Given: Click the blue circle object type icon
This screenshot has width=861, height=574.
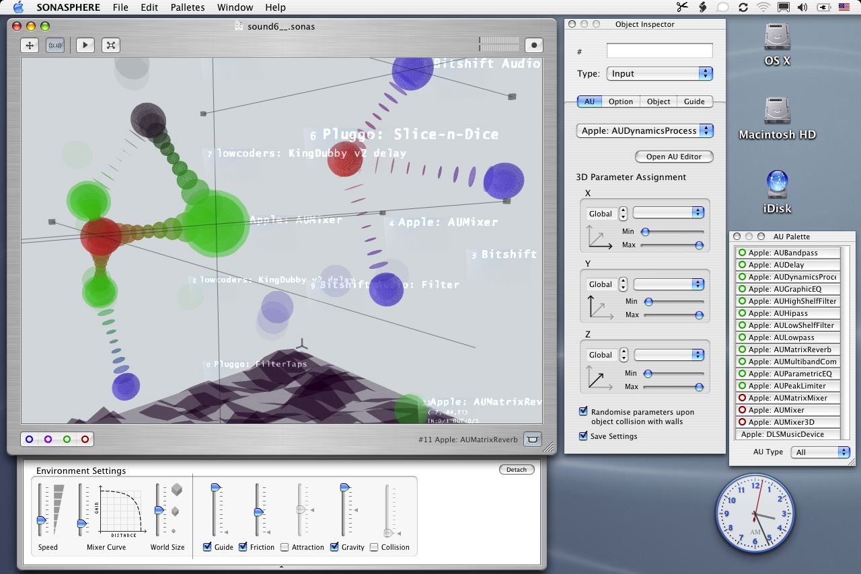Looking at the screenshot, I should (x=29, y=440).
